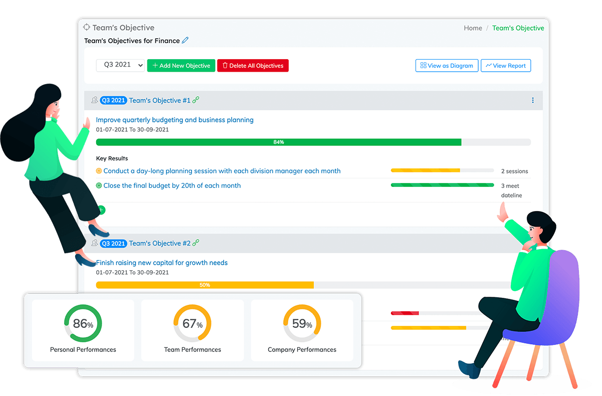Open the Q3 2021 quarter dropdown
This screenshot has width=602, height=396.
pyautogui.click(x=120, y=65)
